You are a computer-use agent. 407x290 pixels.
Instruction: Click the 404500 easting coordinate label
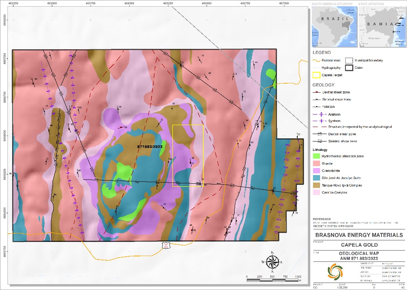tap(129, 3)
